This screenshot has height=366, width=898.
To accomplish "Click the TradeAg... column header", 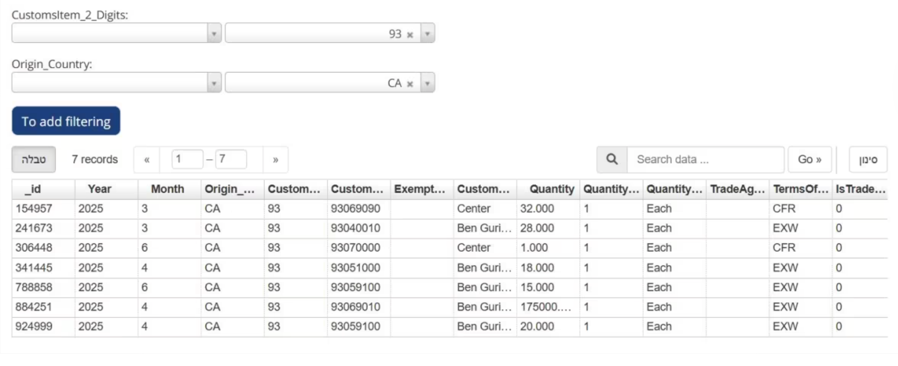I will point(738,189).
